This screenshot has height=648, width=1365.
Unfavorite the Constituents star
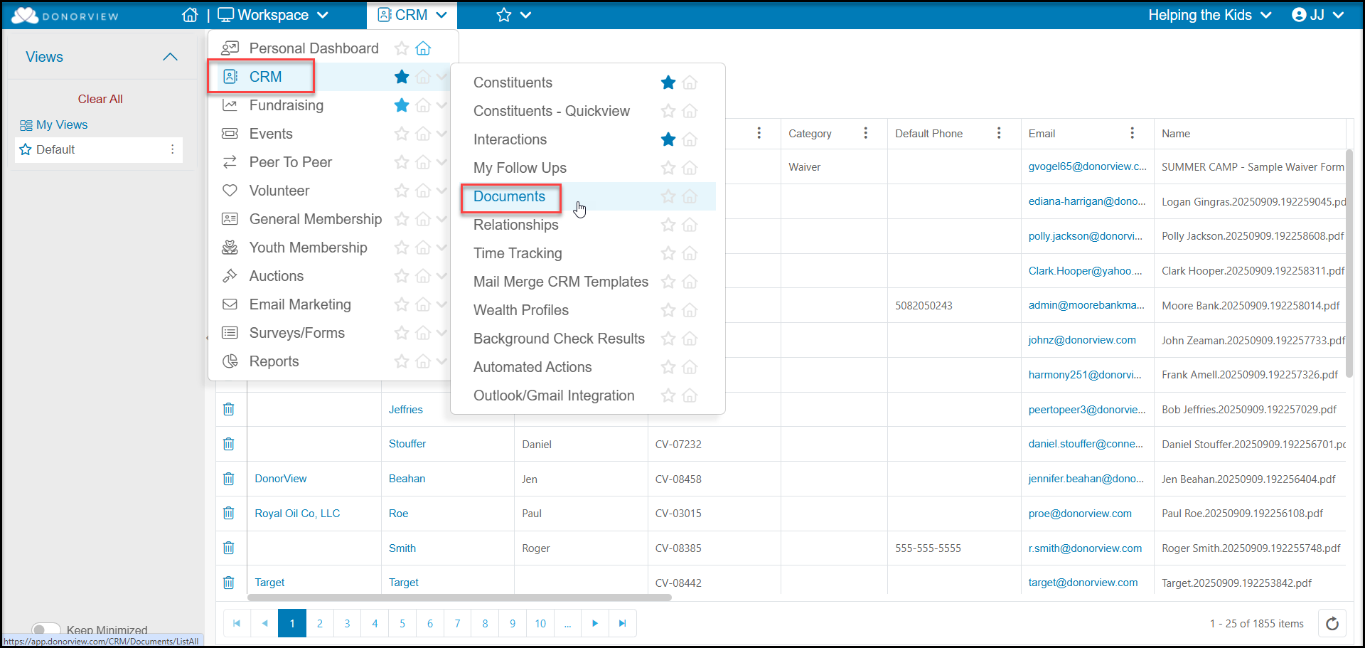coord(668,83)
